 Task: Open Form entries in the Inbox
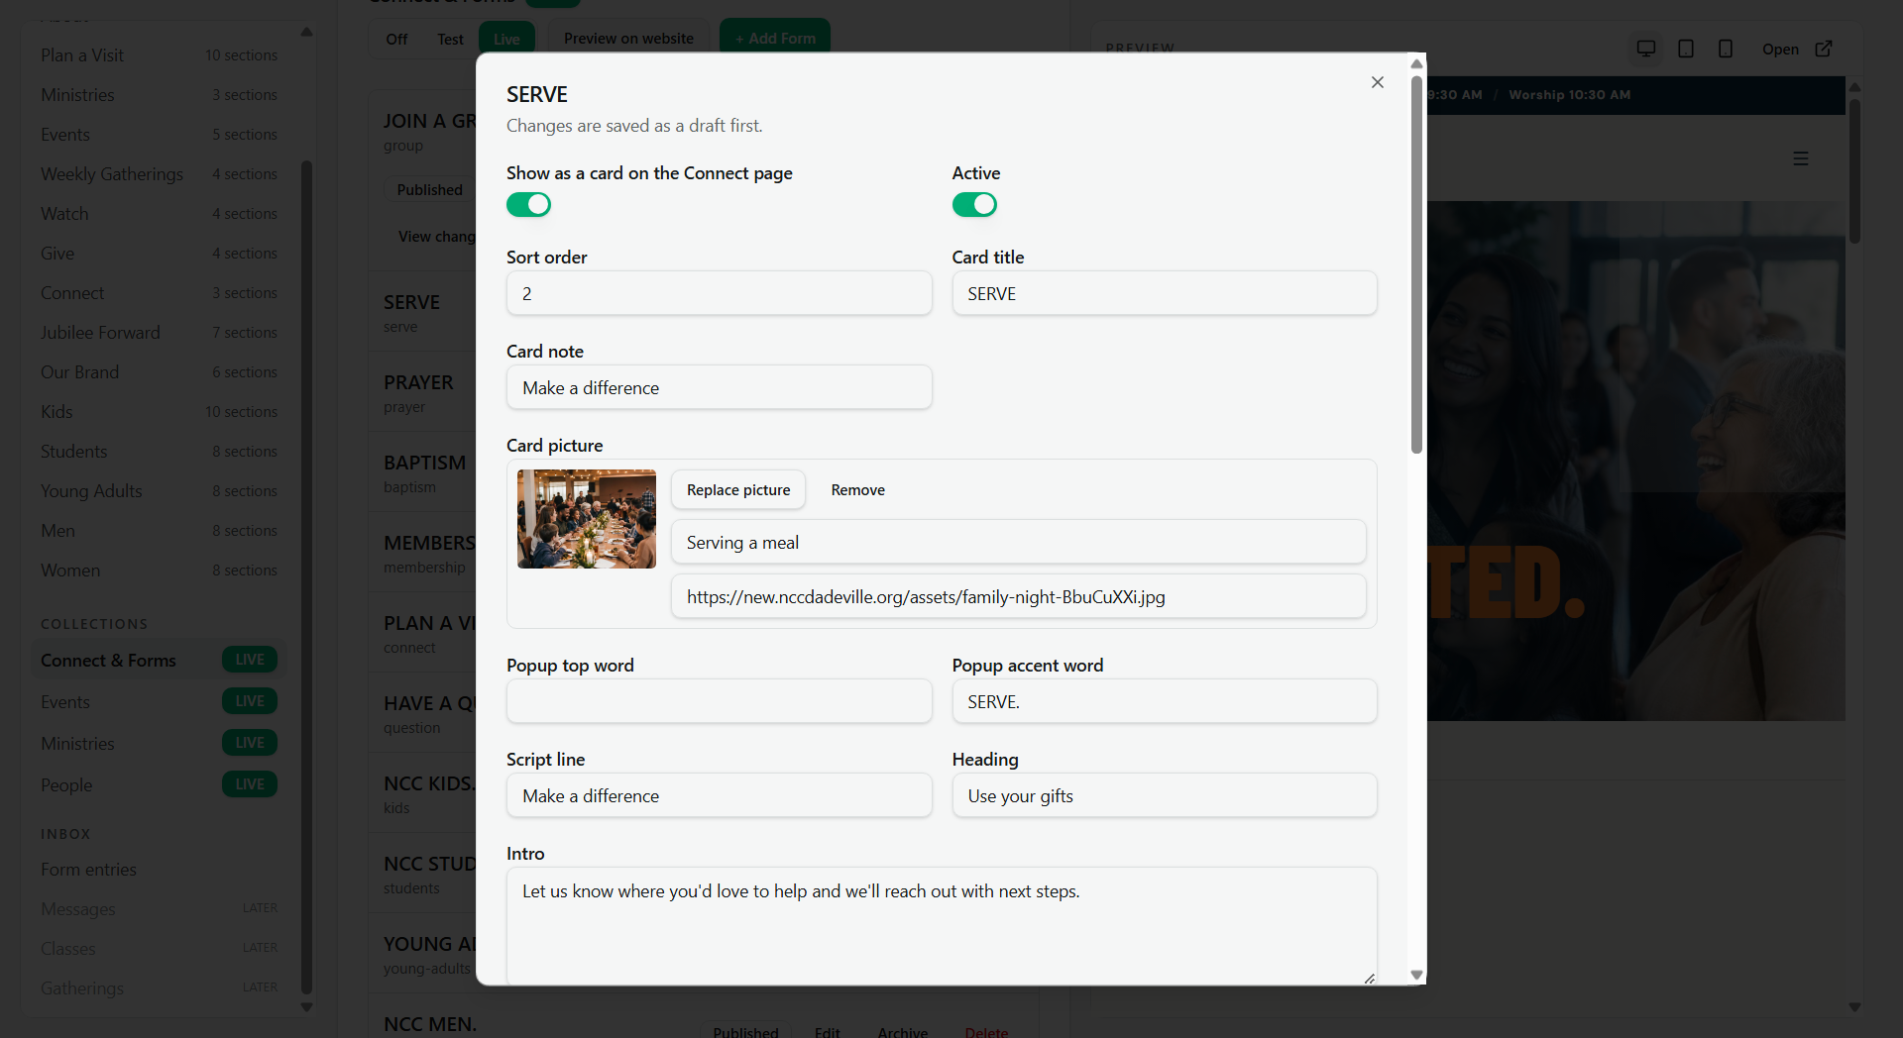159,869
